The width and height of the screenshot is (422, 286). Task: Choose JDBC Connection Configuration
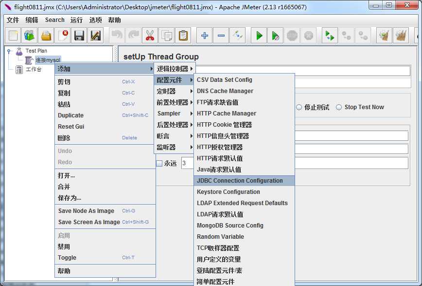tap(244, 181)
